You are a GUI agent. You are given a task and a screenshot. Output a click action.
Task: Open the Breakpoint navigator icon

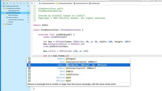coord(24,3)
